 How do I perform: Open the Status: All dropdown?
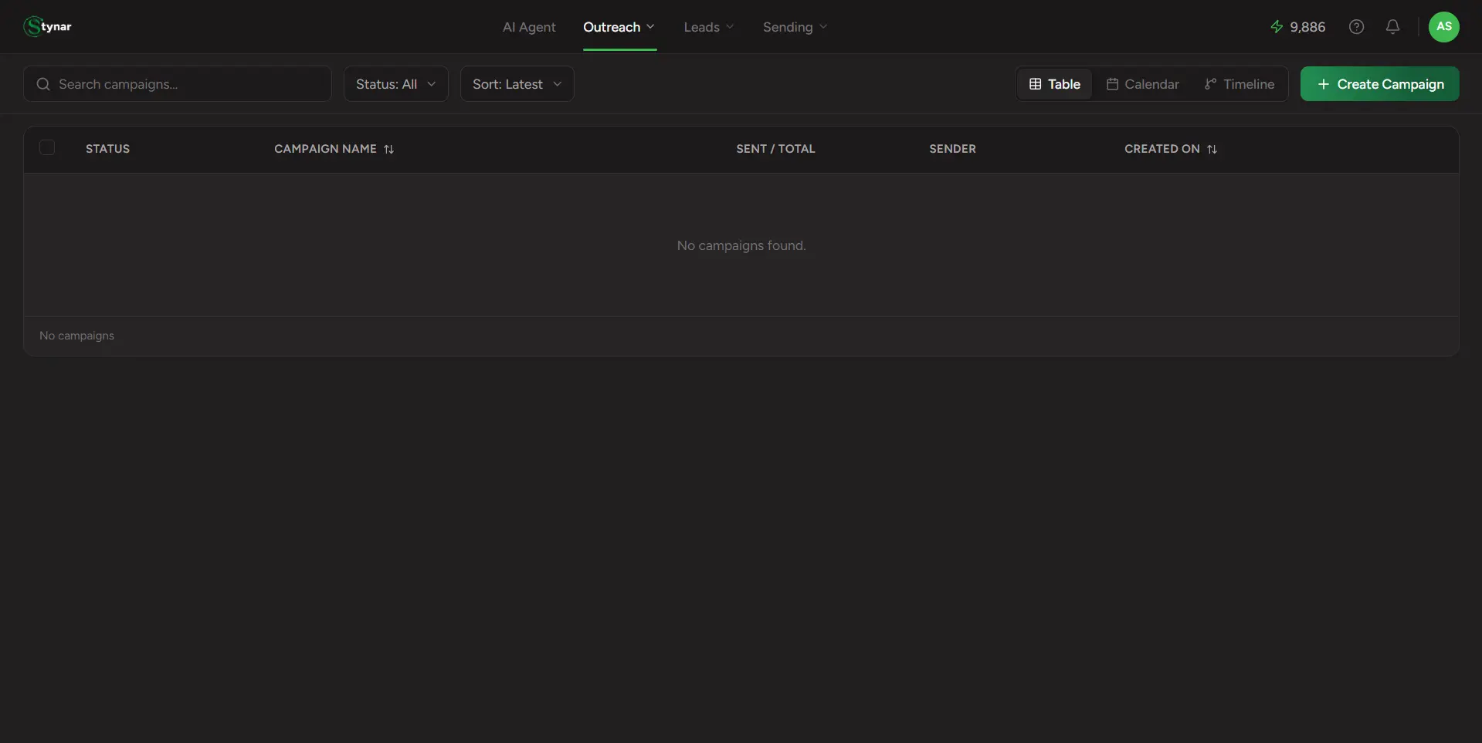tap(395, 84)
